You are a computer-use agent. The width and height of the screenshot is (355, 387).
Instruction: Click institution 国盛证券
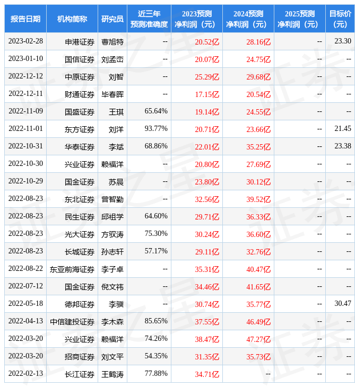pos(80,112)
